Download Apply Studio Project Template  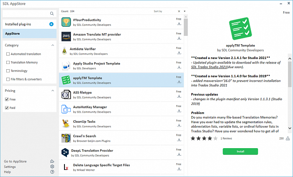coord(179,68)
